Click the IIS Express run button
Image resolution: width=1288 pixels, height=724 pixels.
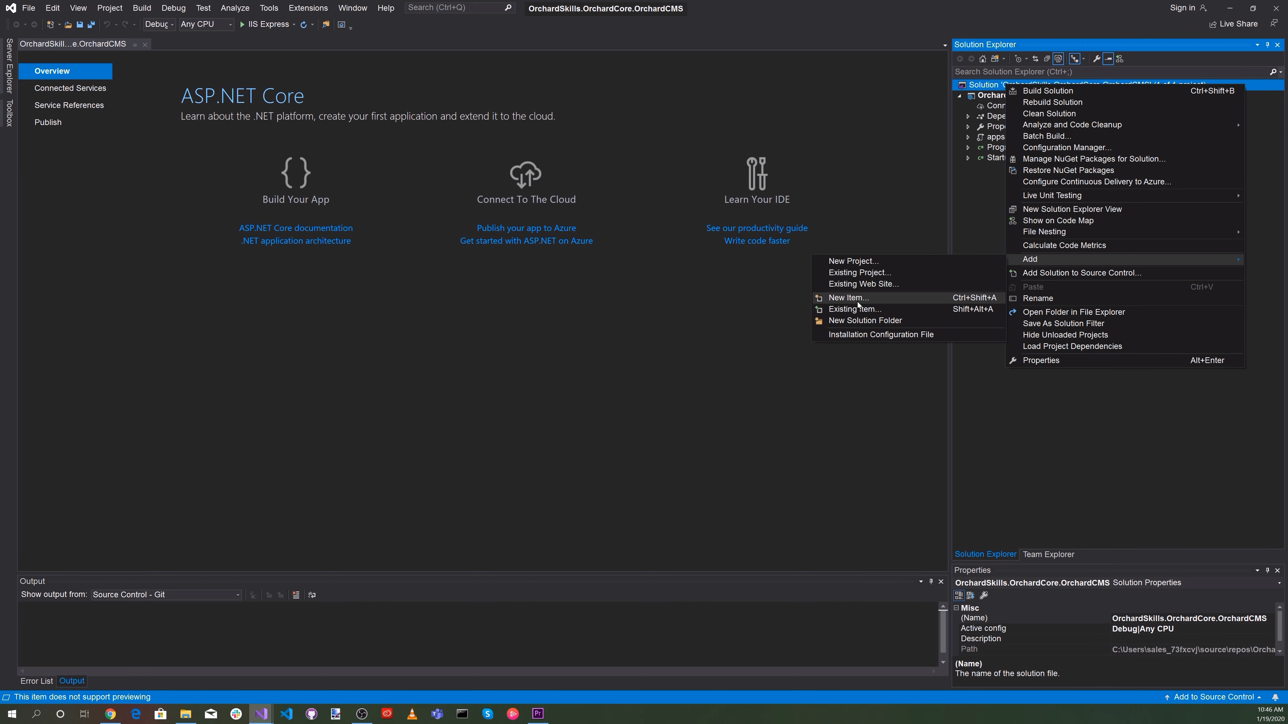264,24
